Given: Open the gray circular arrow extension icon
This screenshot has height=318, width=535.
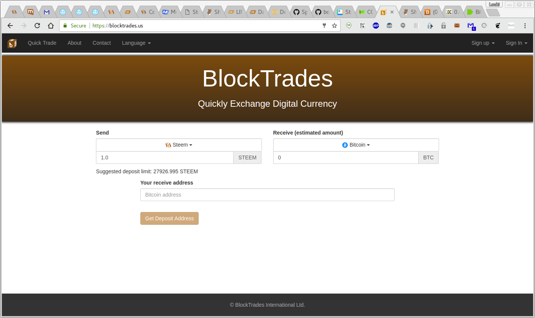Looking at the screenshot, I should (484, 26).
